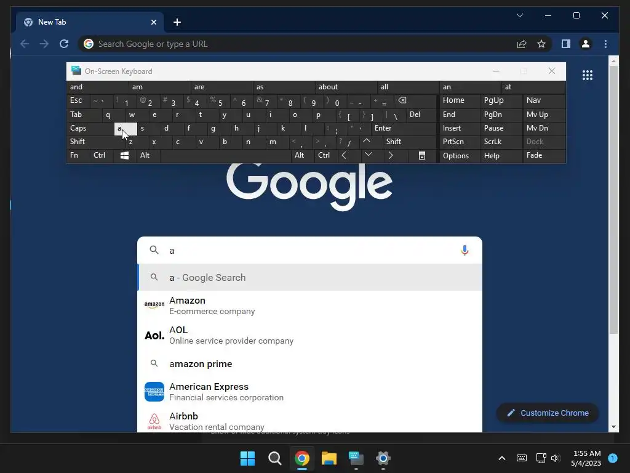Open the clock and date in taskbar
The image size is (630, 473).
coord(586,458)
